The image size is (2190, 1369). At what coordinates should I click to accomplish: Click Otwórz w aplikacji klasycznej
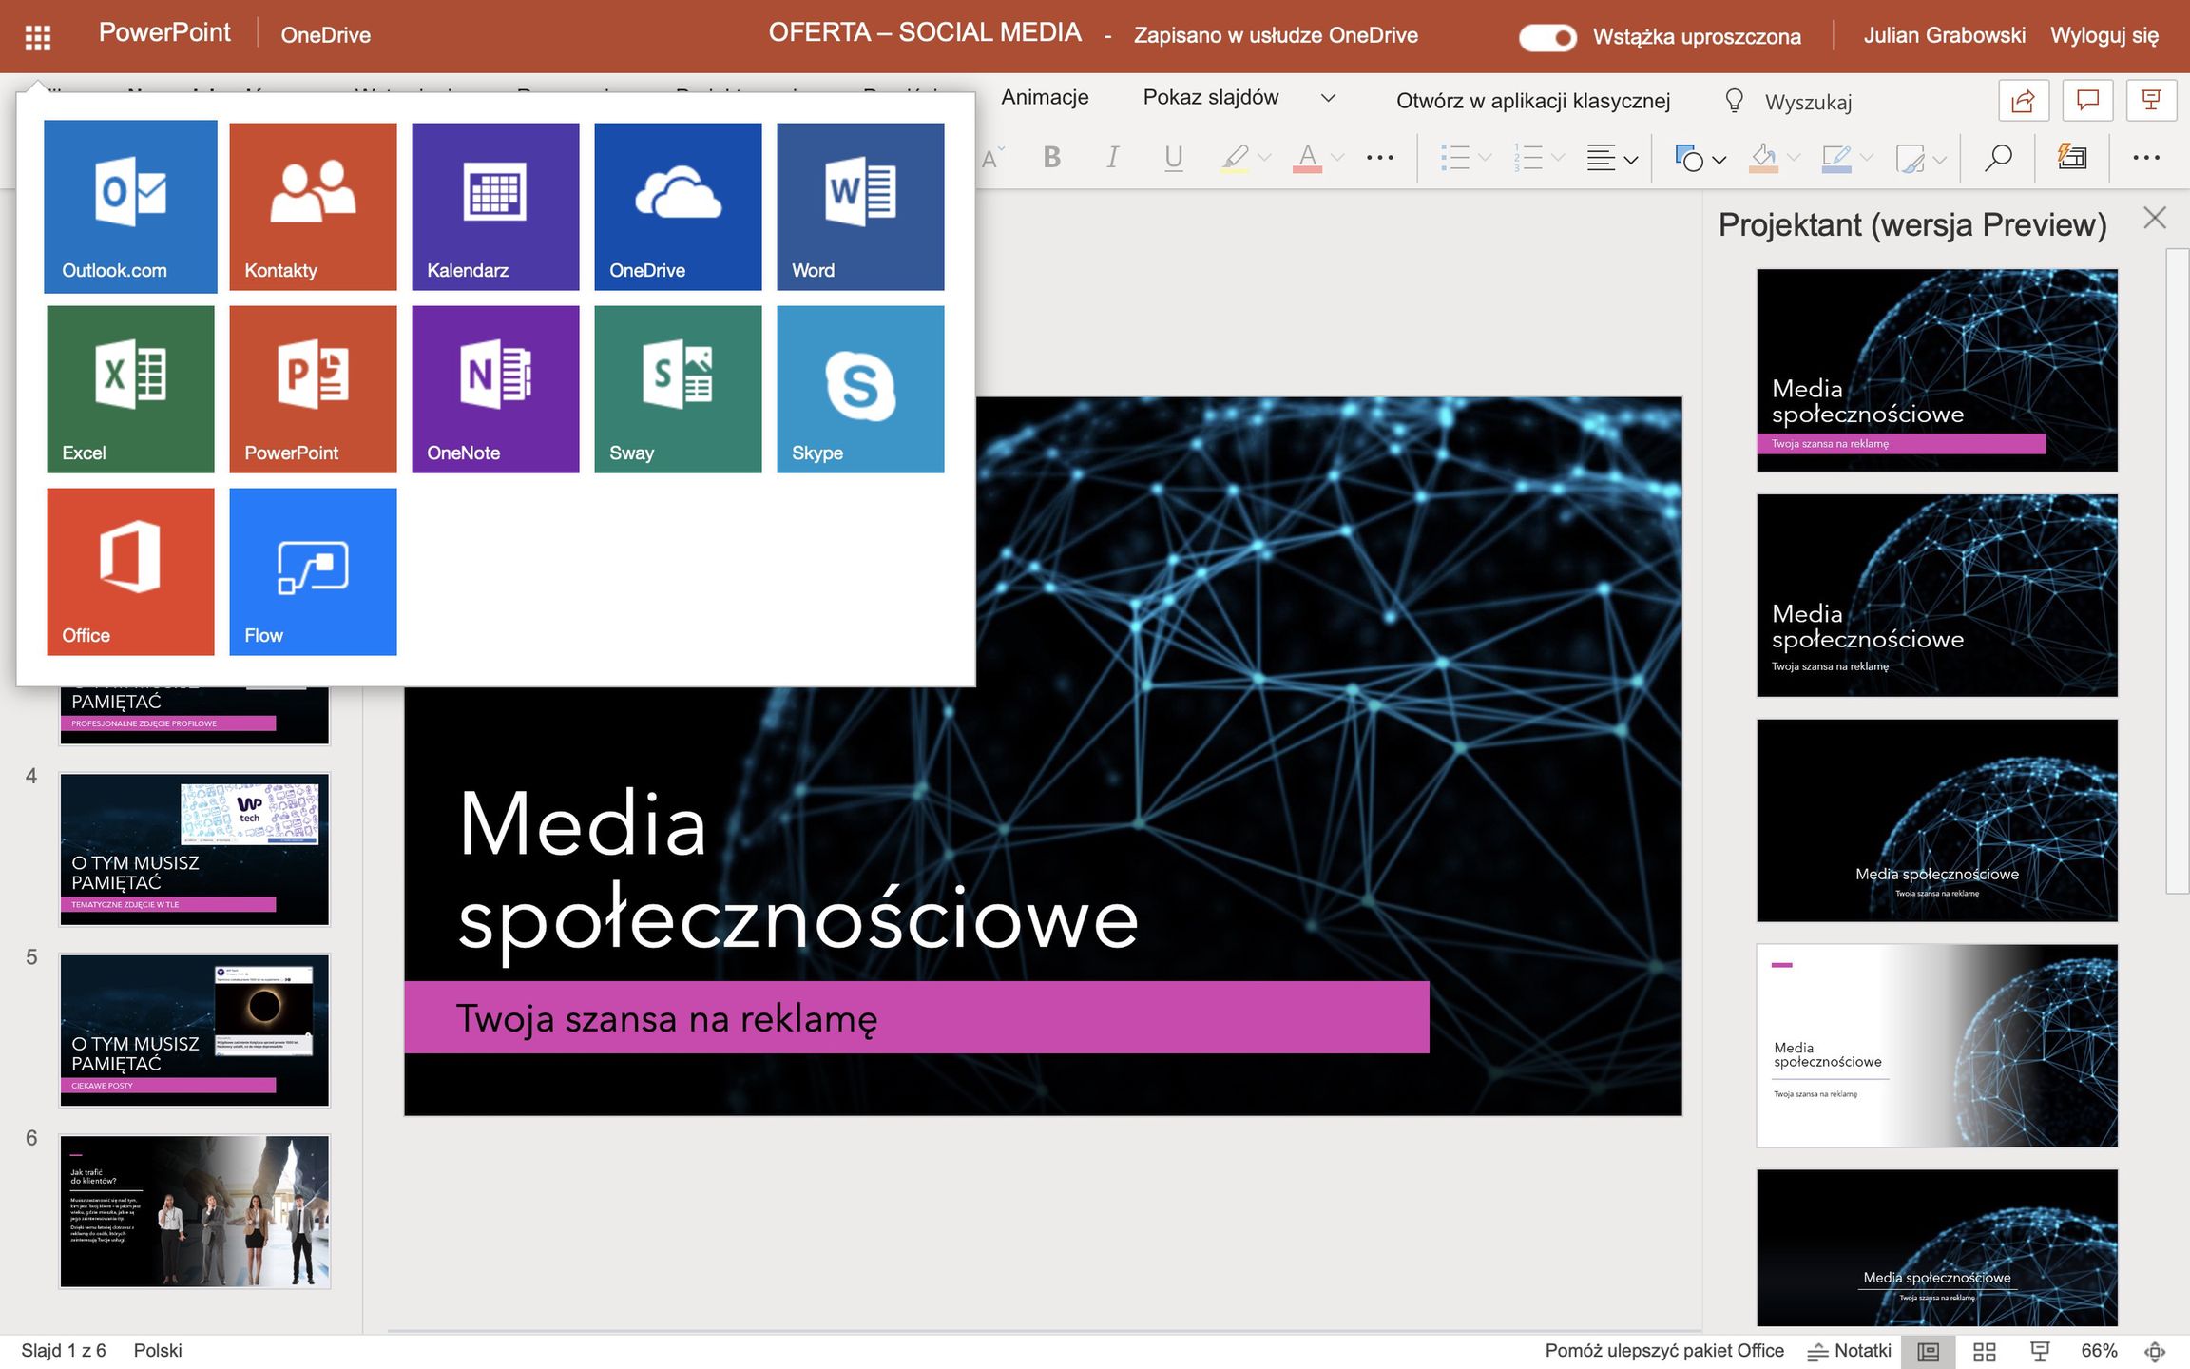1532,101
